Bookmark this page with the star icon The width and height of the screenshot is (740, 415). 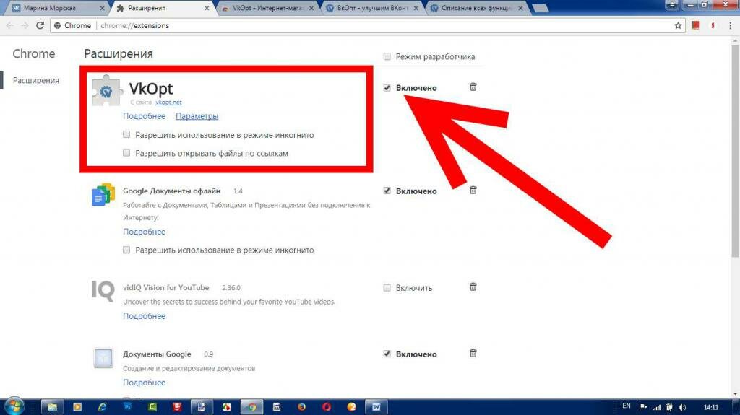click(x=678, y=25)
